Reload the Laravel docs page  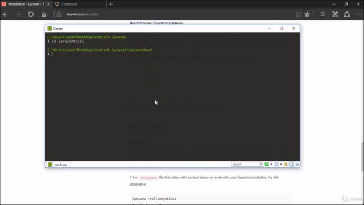[x=31, y=14]
